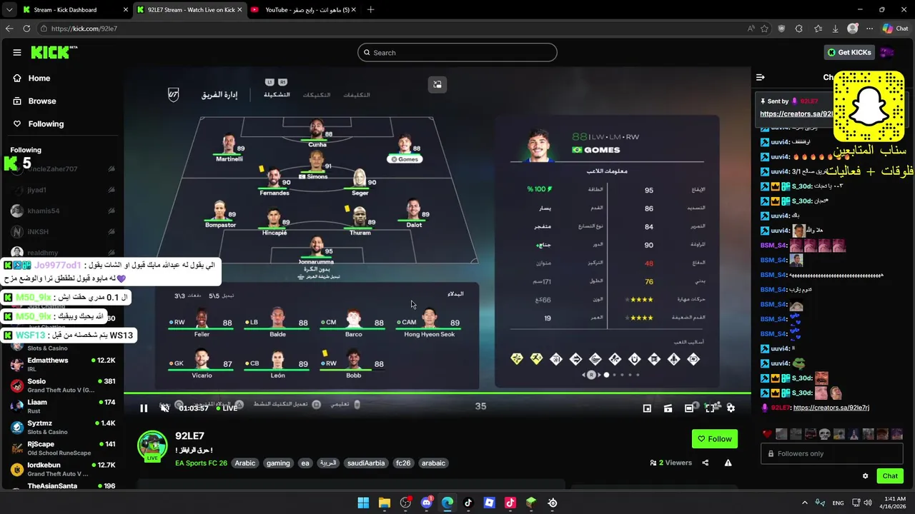Open Discord from the taskbar
Viewport: 915px width, 514px height.
coord(426,503)
